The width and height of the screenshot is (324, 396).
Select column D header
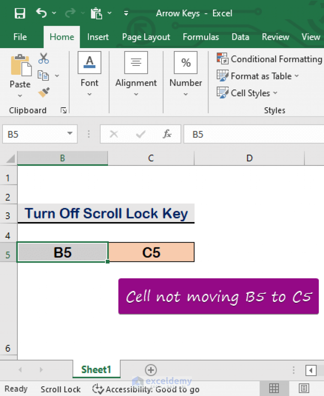249,158
